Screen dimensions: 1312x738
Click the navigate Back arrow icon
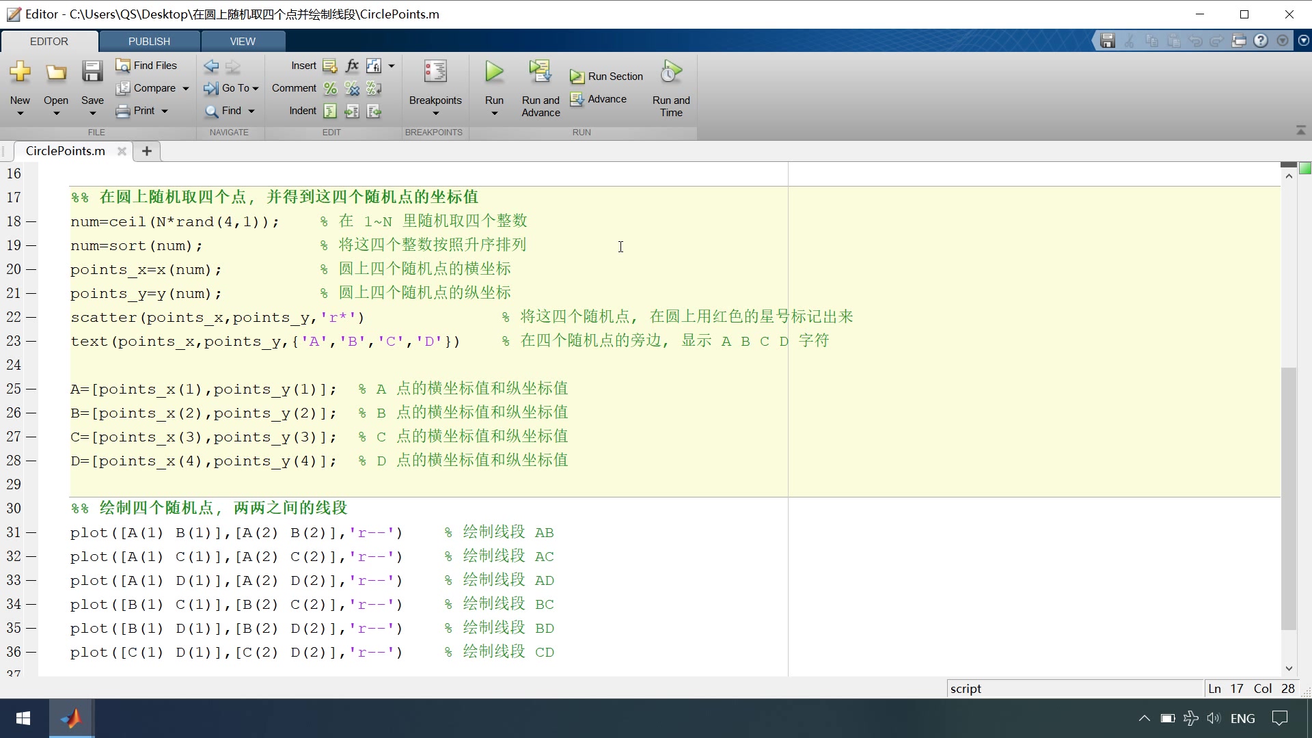(211, 66)
